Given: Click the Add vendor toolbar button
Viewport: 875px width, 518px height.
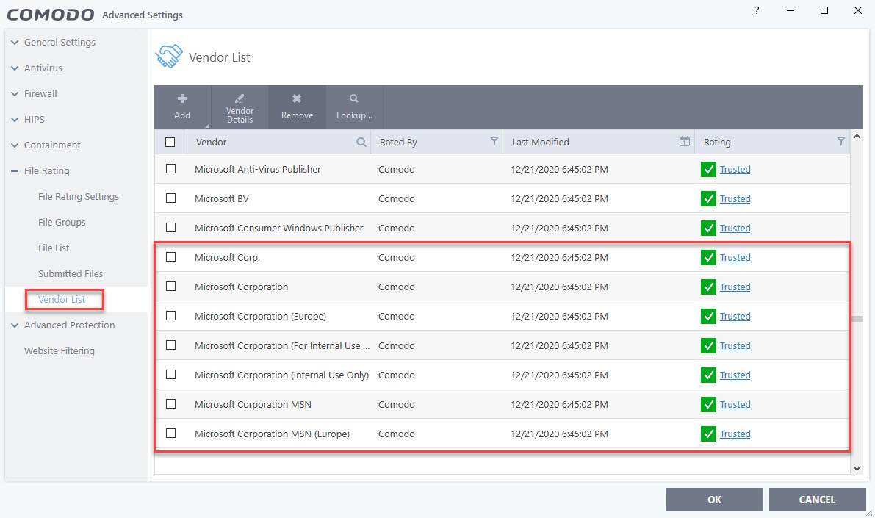Looking at the screenshot, I should click(182, 107).
